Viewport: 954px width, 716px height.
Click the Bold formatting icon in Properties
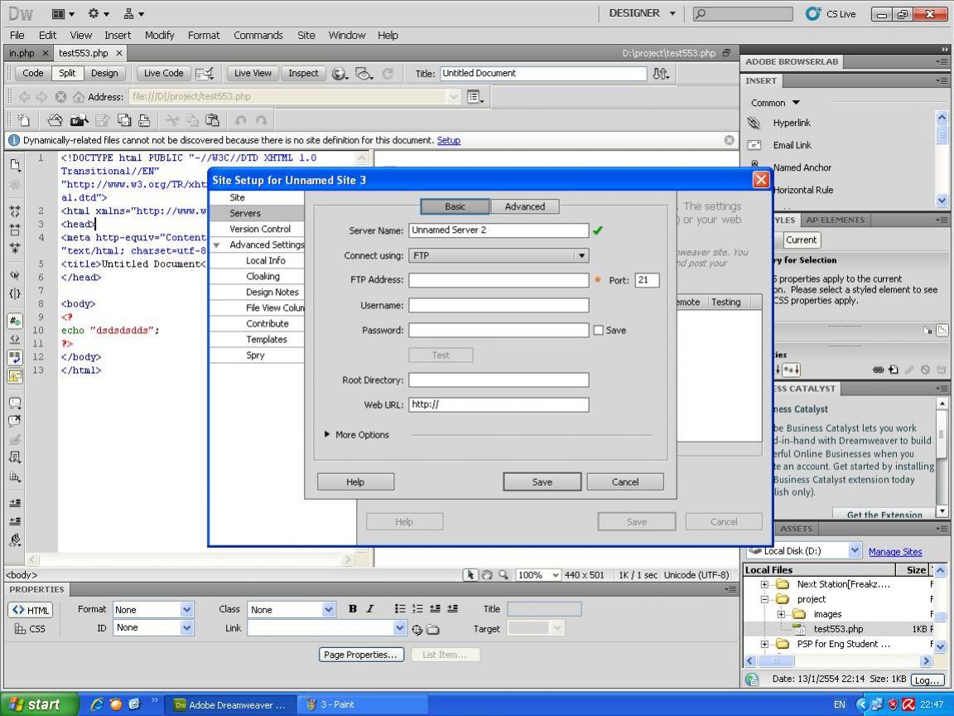pyautogui.click(x=352, y=609)
